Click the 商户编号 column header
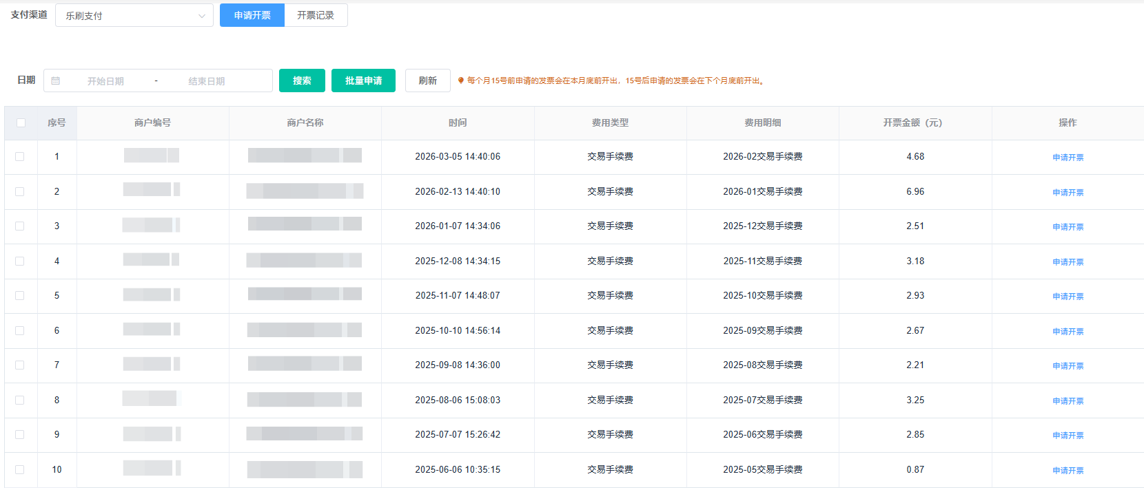This screenshot has width=1144, height=492. tap(152, 122)
